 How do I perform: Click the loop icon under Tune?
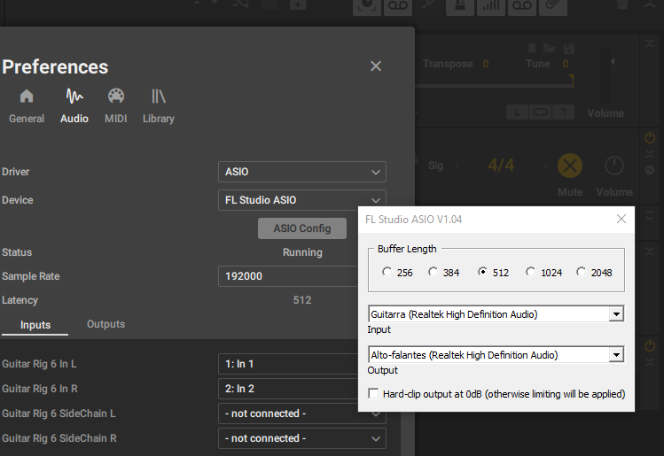click(x=540, y=112)
